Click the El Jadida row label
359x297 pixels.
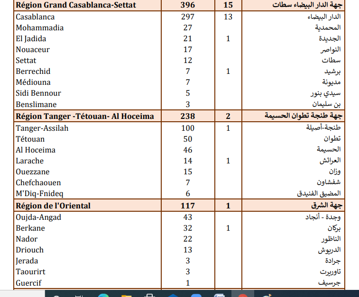tap(31, 38)
